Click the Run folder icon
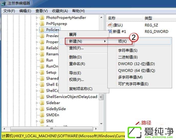 (x=42, y=60)
